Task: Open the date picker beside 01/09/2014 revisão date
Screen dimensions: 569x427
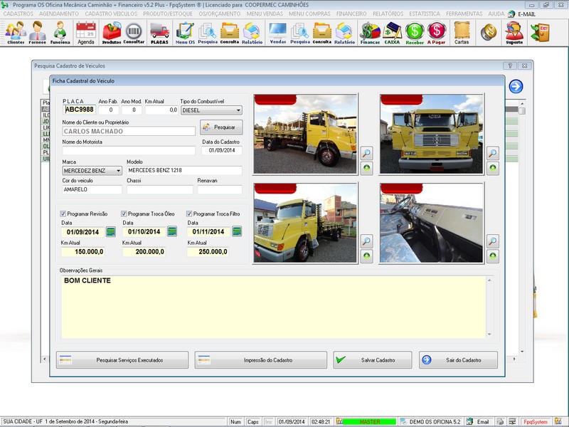Action: 111,231
